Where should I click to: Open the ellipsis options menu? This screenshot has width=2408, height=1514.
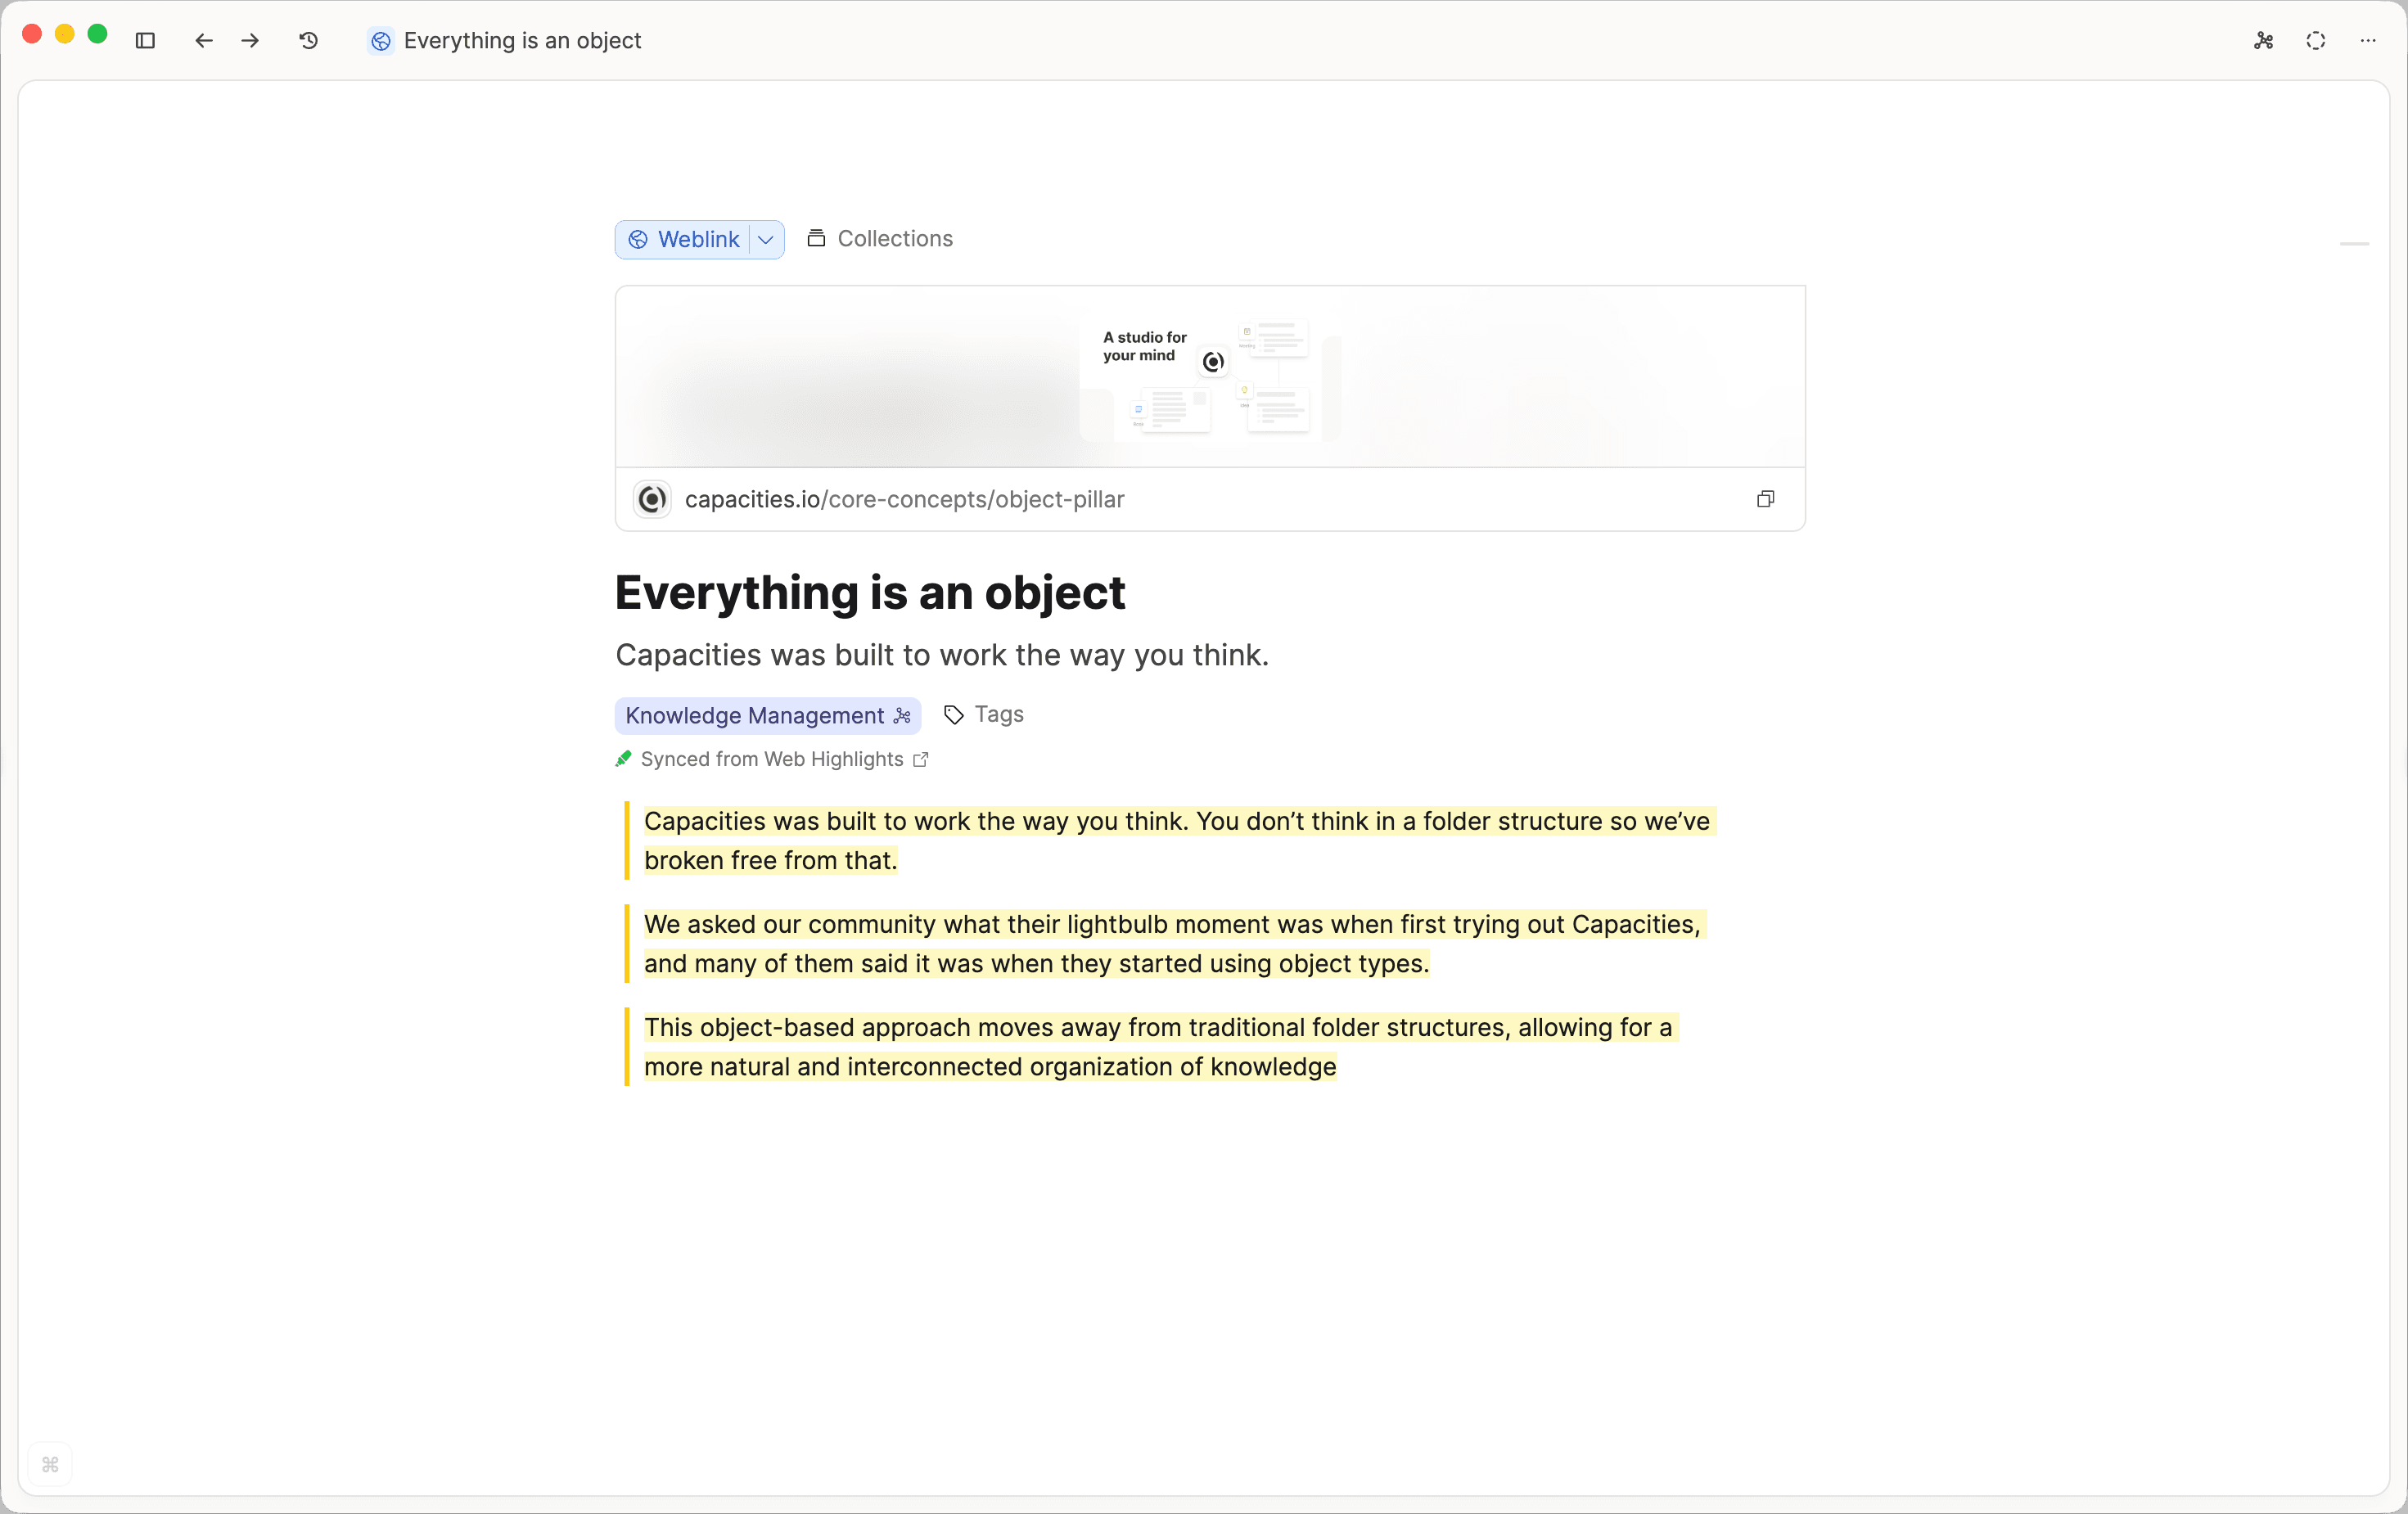(x=2368, y=41)
